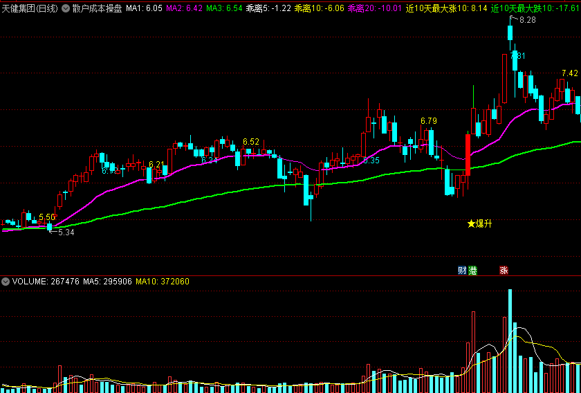Click the 7.42 price label
Viewport: 581px width, 393px height.
click(570, 73)
